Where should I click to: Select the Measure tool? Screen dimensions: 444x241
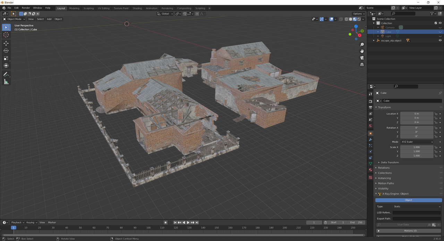coord(6,82)
